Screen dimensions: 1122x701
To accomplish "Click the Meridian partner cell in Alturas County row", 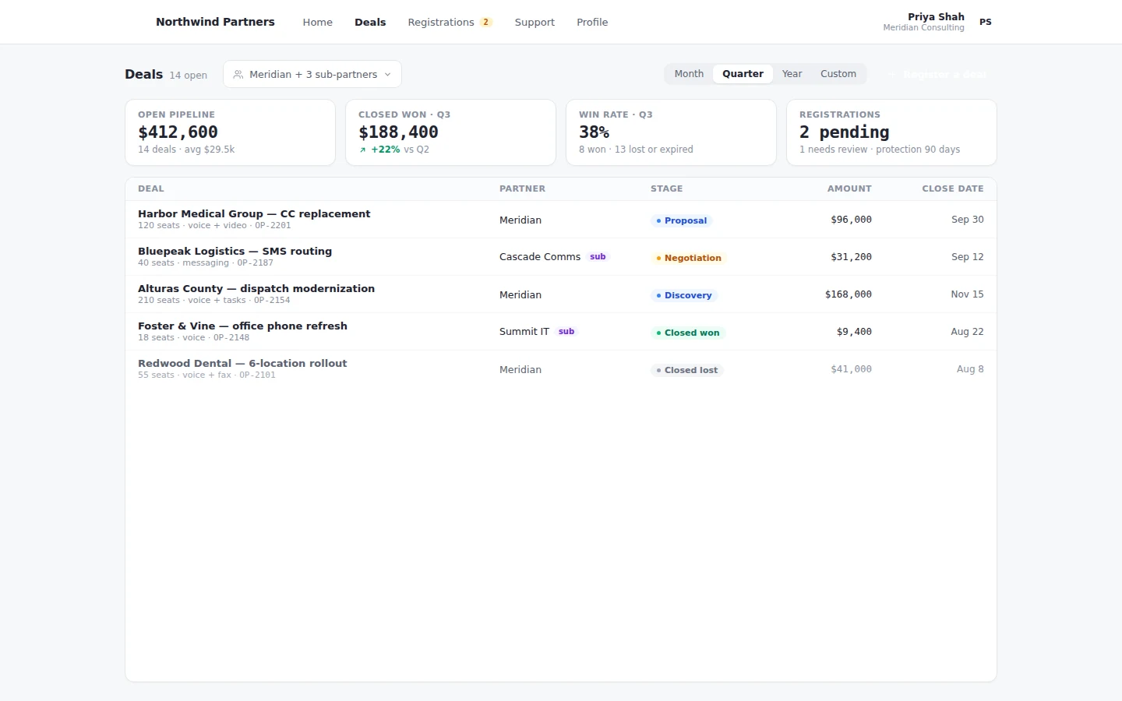I will [x=520, y=295].
